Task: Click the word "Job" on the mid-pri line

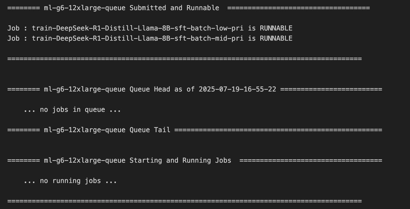Action: tap(13, 38)
